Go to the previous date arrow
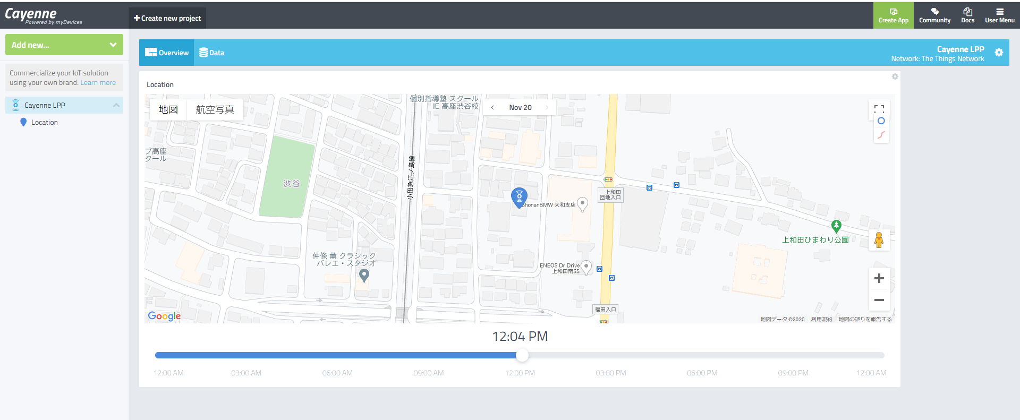1020x420 pixels. [492, 107]
